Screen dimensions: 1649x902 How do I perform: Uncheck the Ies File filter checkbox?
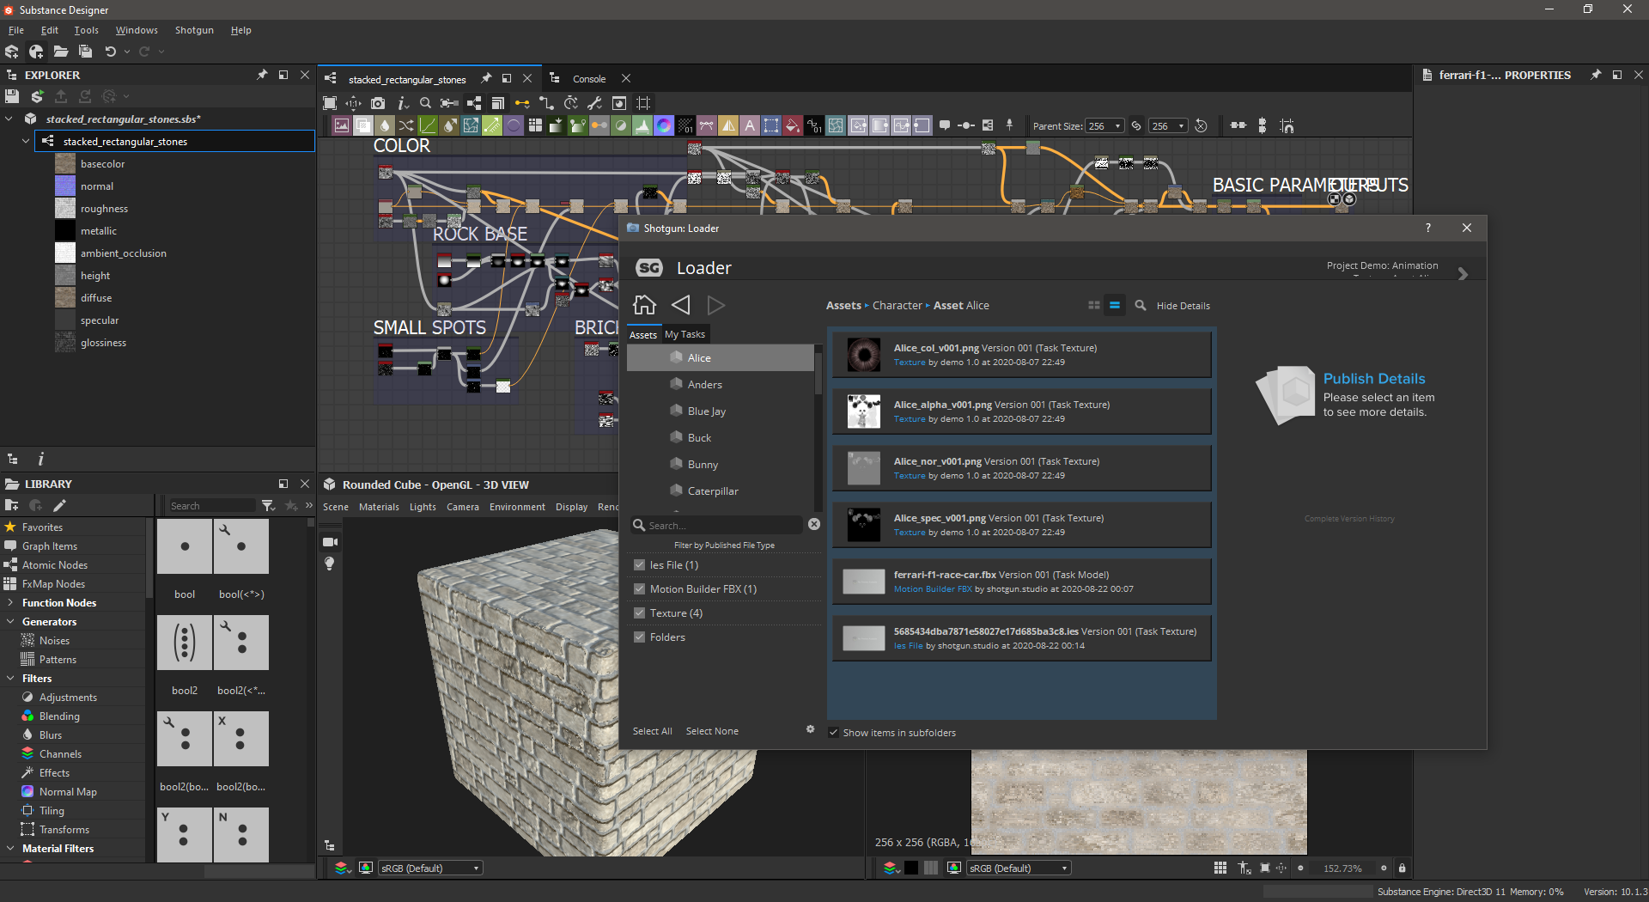(x=639, y=565)
